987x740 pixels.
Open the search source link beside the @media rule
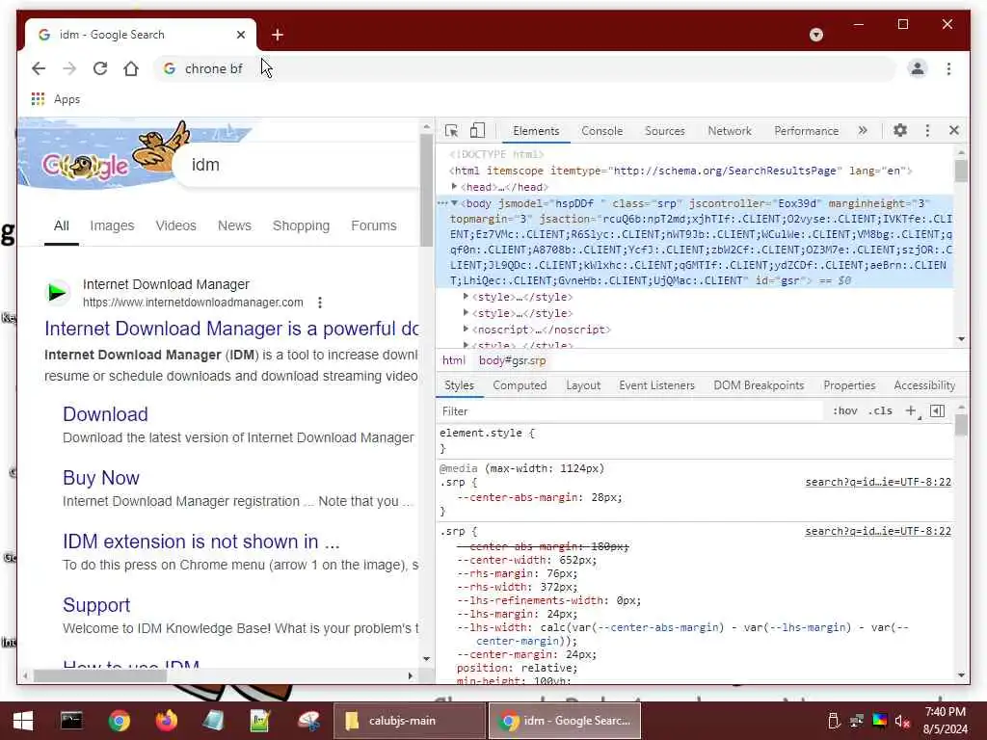pos(877,482)
